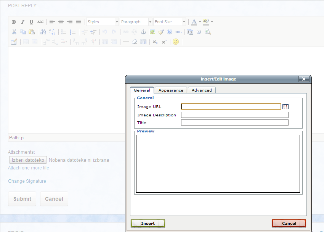Screen dimensions: 324x232
Task: Toggle underline formatting
Action: tap(31, 22)
